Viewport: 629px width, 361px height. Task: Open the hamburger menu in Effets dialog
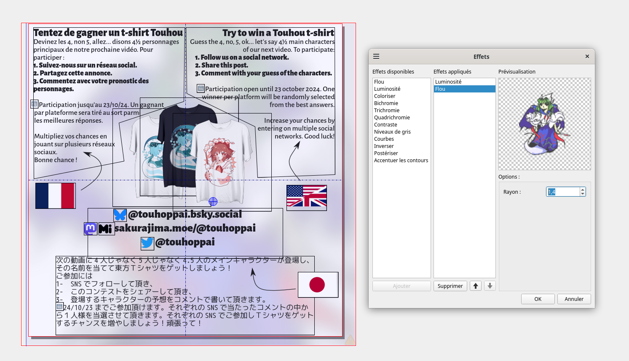(x=376, y=56)
